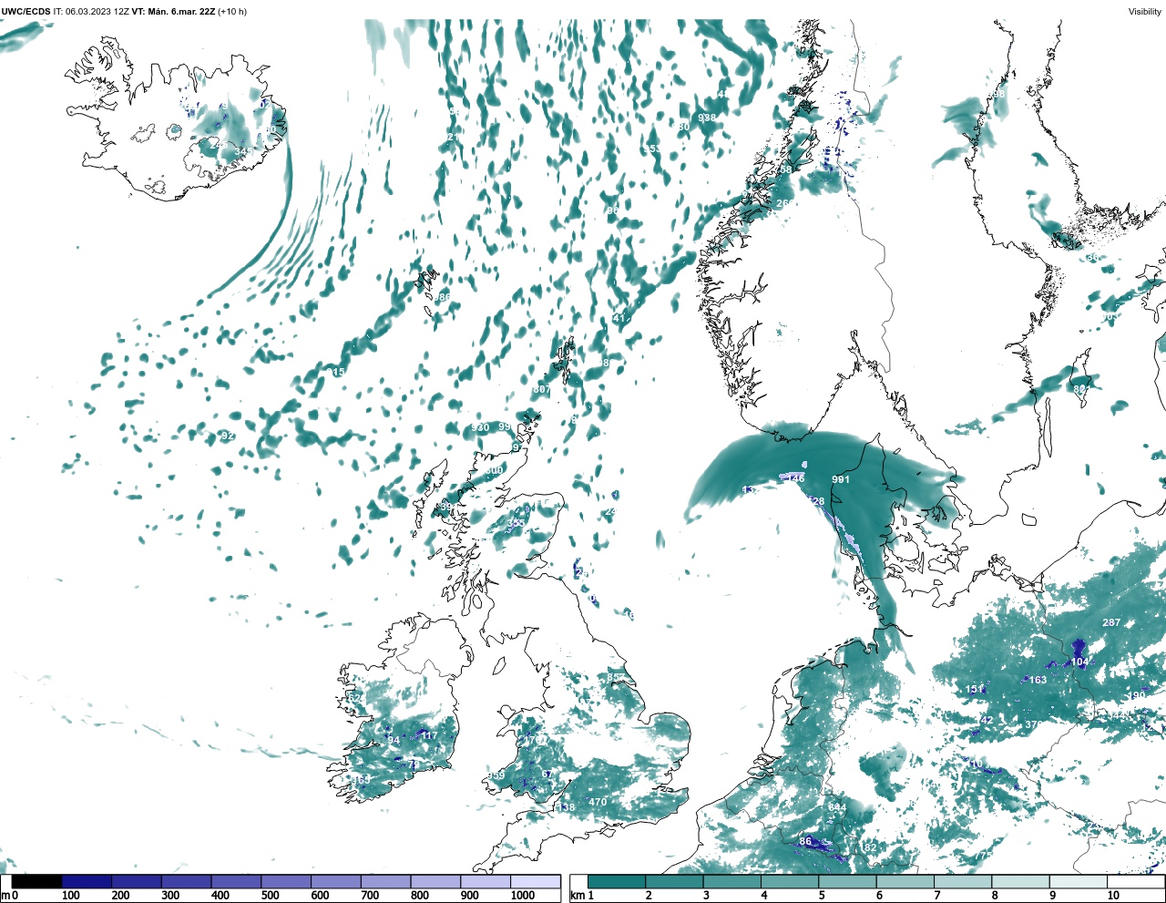
Task: Click the 7–8 km pale legend swatch
Action: pyautogui.click(x=963, y=882)
